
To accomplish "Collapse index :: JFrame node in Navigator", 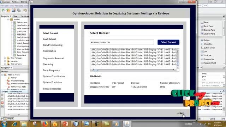I will point(2,75).
